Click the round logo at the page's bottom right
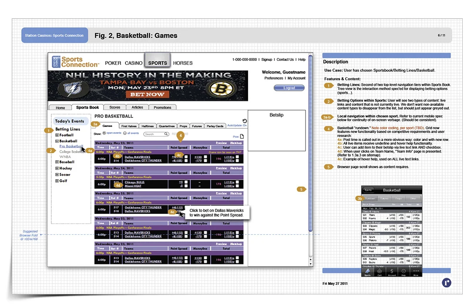Viewport: 471px width, 307px height. [x=446, y=282]
